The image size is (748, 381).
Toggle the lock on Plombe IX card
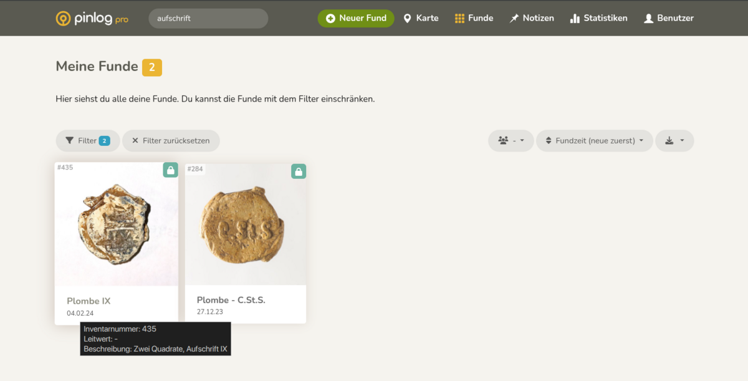click(171, 170)
